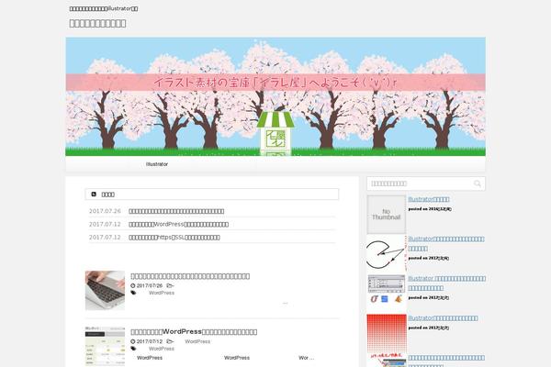This screenshot has height=367, width=551.
Task: Click the 2017.07.26 date in news list
Action: (x=105, y=211)
